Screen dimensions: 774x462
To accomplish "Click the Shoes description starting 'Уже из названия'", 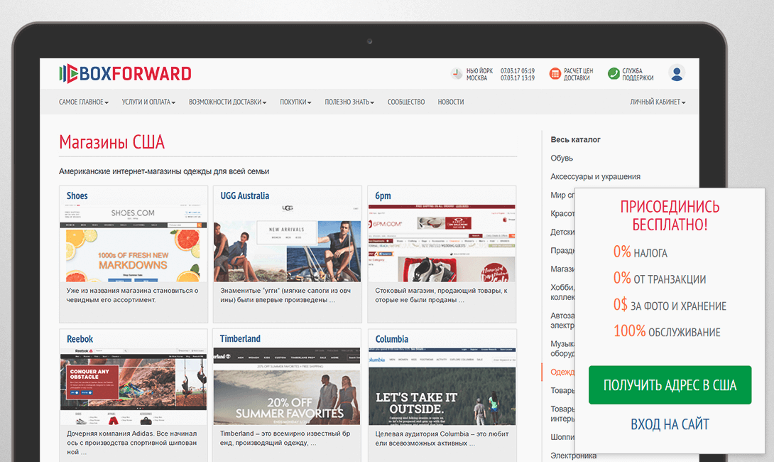I will 132,295.
